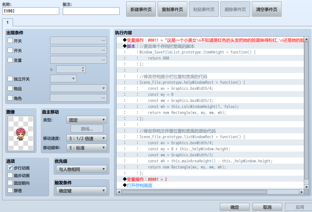Open the 触发条件 dropdown showing 确定键

point(81,191)
